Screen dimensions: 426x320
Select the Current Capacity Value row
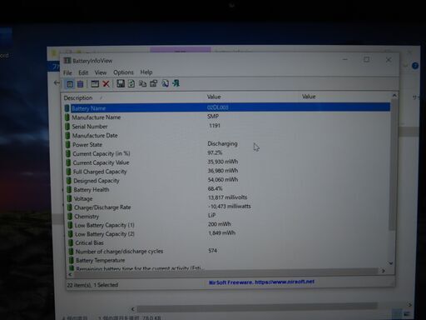point(227,162)
